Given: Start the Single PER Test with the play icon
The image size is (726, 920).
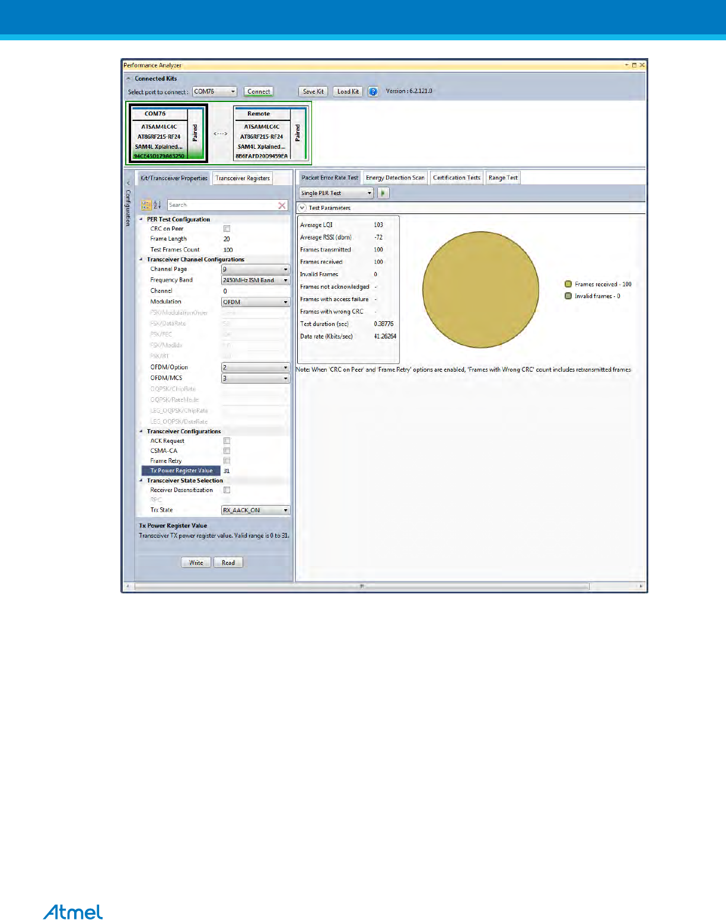Looking at the screenshot, I should (383, 193).
